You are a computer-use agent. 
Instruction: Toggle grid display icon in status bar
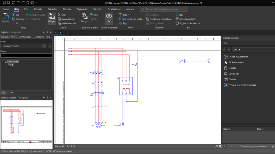[x=231, y=146]
